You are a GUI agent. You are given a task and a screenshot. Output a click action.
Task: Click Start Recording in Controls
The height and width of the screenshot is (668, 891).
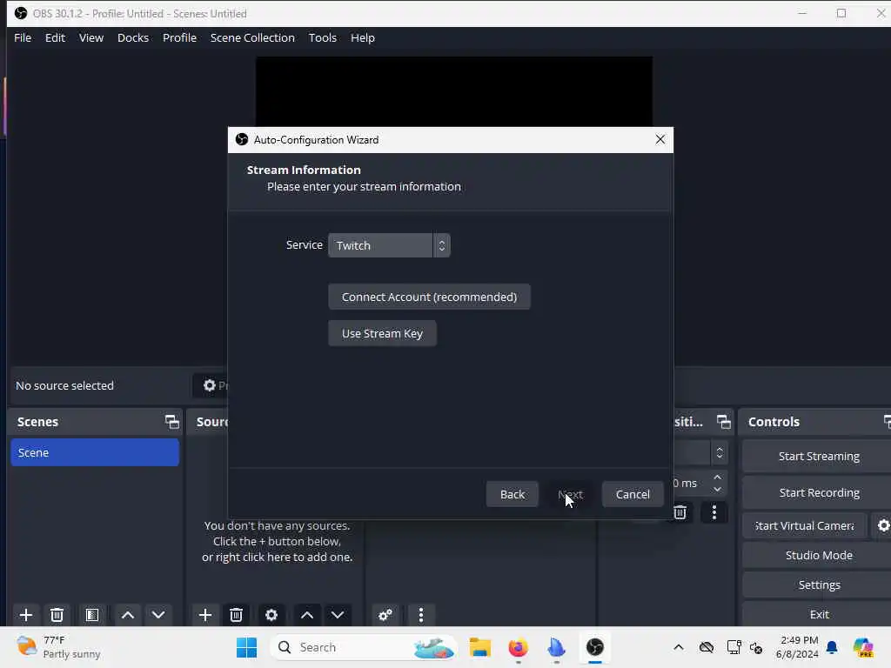(x=818, y=492)
